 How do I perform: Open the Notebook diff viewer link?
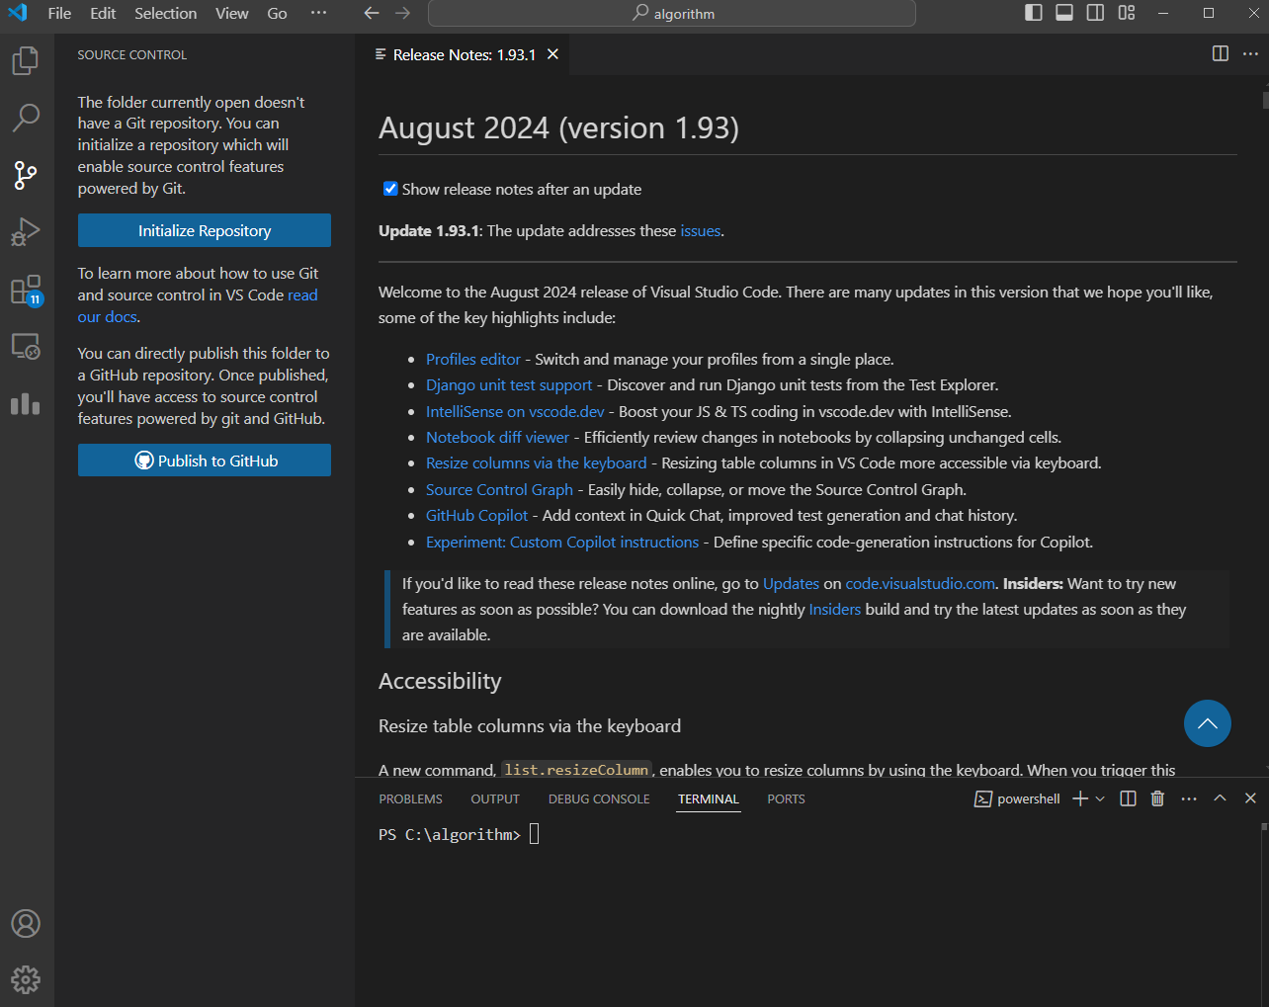coord(497,437)
